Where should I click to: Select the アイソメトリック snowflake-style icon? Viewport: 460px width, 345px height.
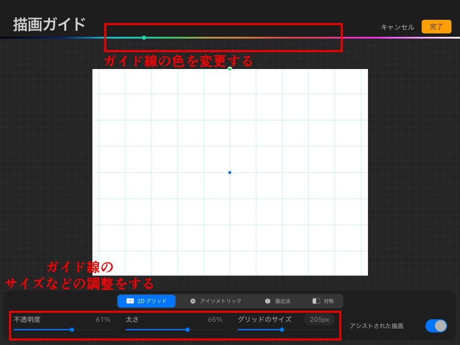[193, 301]
